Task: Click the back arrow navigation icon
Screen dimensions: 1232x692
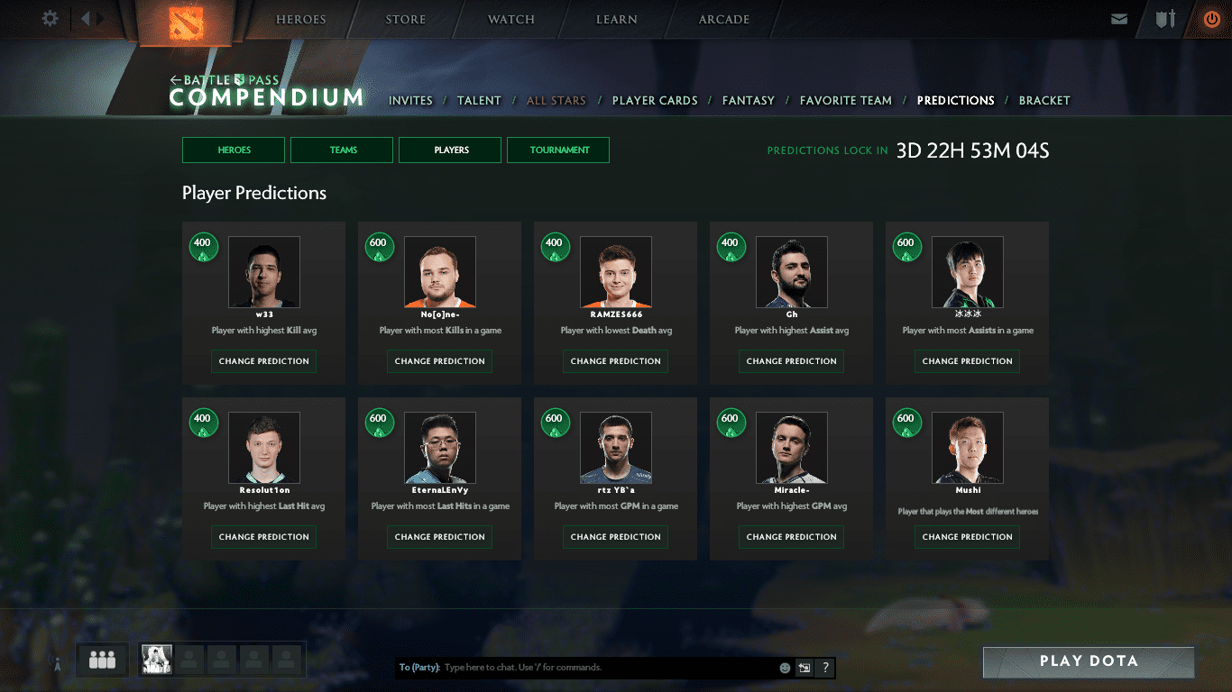Action: 86,19
